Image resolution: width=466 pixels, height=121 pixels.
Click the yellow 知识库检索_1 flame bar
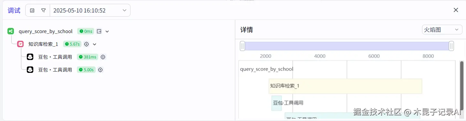[345, 86]
